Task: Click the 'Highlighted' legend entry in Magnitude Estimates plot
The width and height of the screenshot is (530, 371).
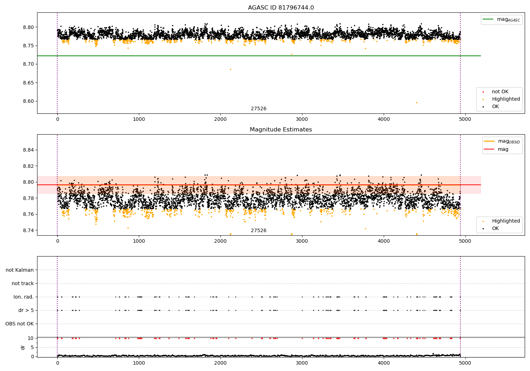Action: 506,221
